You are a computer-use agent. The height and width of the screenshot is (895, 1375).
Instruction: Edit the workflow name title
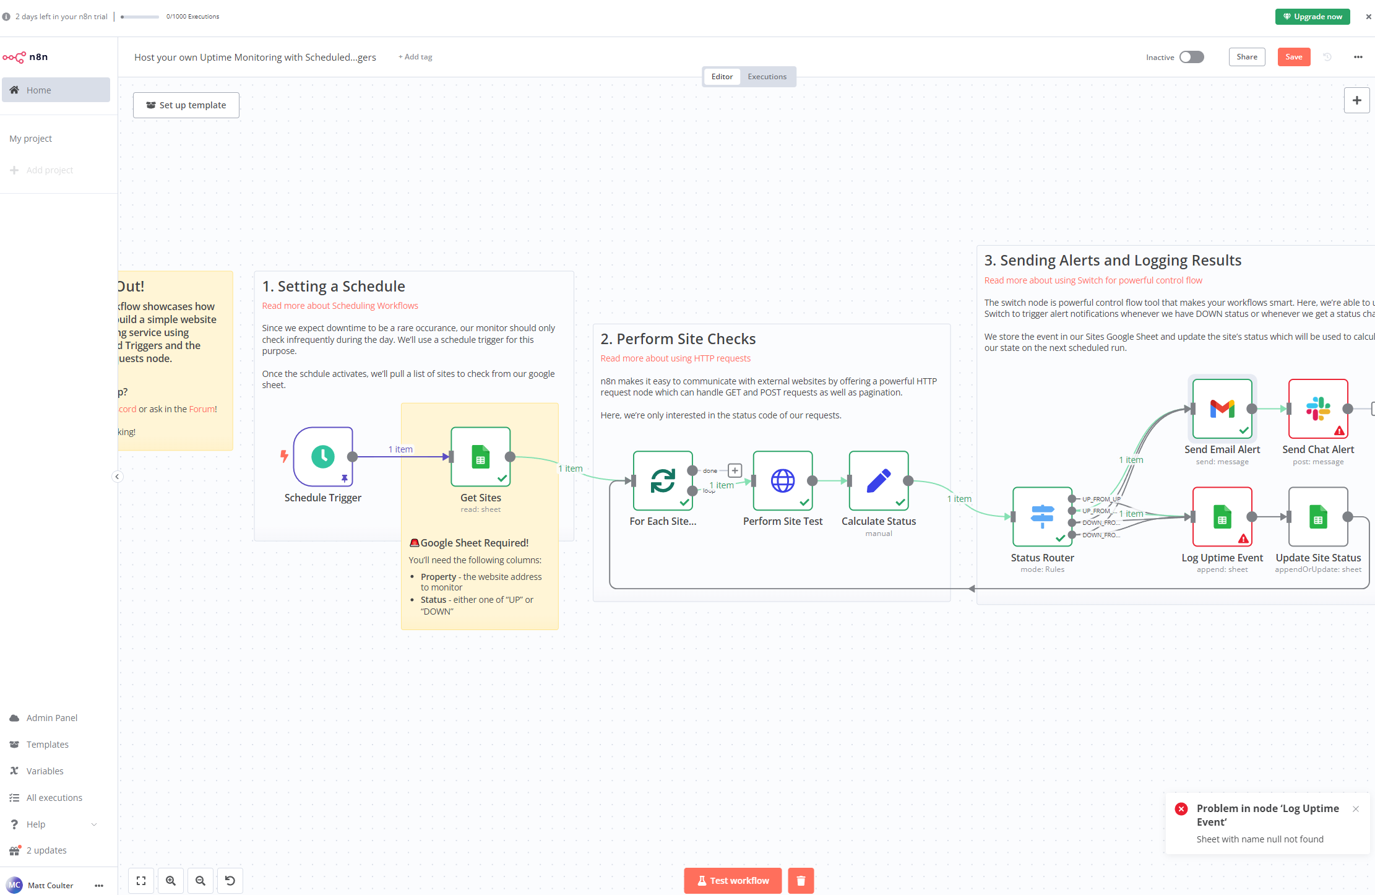pyautogui.click(x=255, y=57)
